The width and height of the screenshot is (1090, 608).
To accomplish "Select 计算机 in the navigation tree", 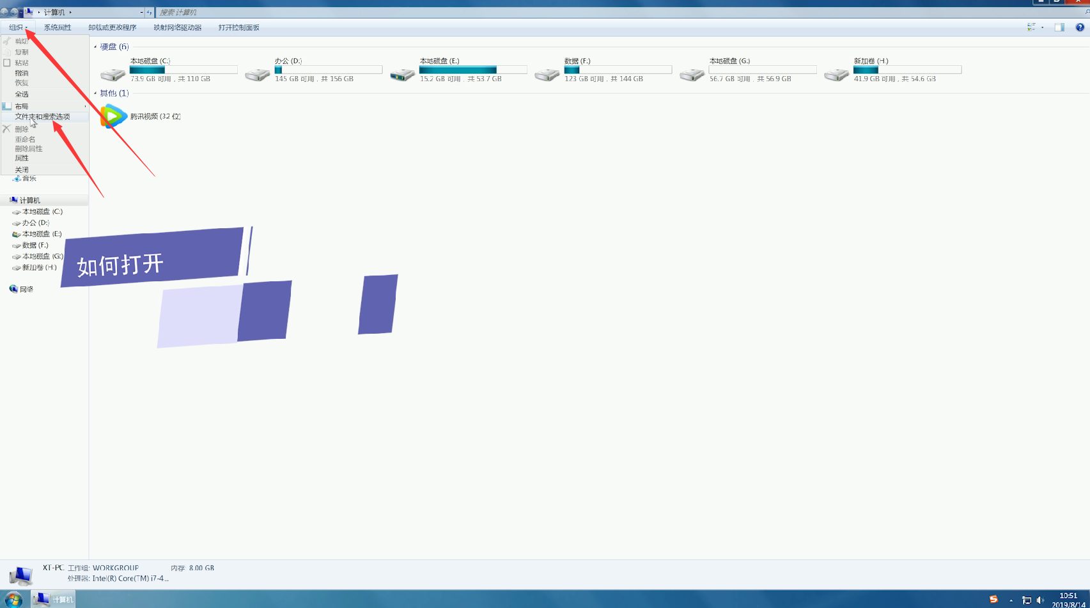I will (x=29, y=200).
